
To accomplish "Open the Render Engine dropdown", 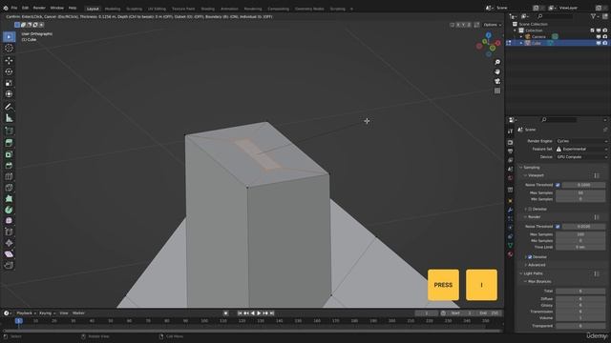I will 581,141.
